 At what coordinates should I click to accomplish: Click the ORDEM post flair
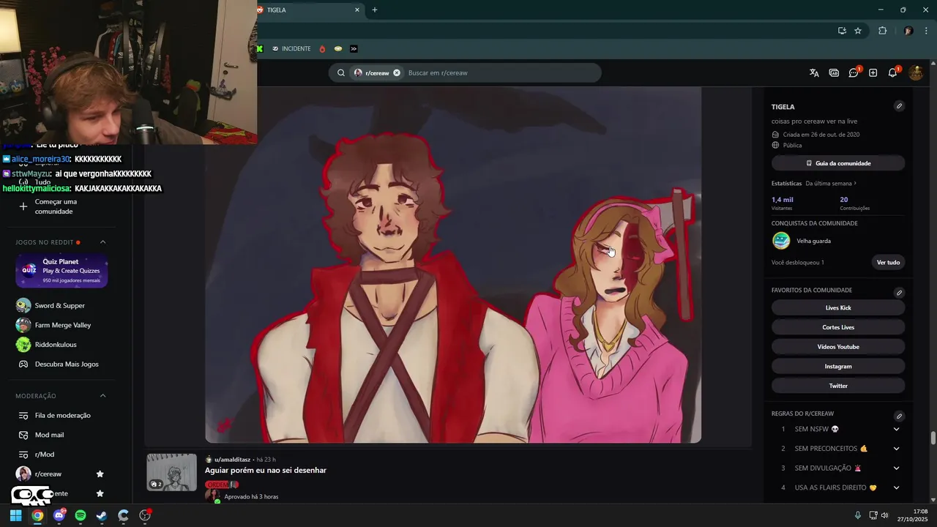click(222, 485)
